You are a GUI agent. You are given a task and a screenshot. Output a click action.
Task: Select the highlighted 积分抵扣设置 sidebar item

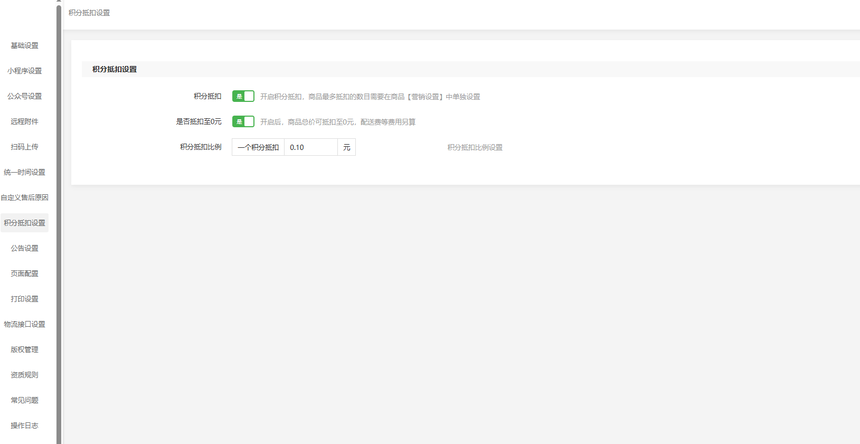click(x=24, y=223)
